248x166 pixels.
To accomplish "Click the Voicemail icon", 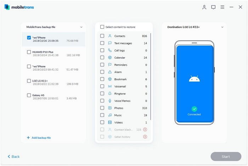I will [x=110, y=86].
